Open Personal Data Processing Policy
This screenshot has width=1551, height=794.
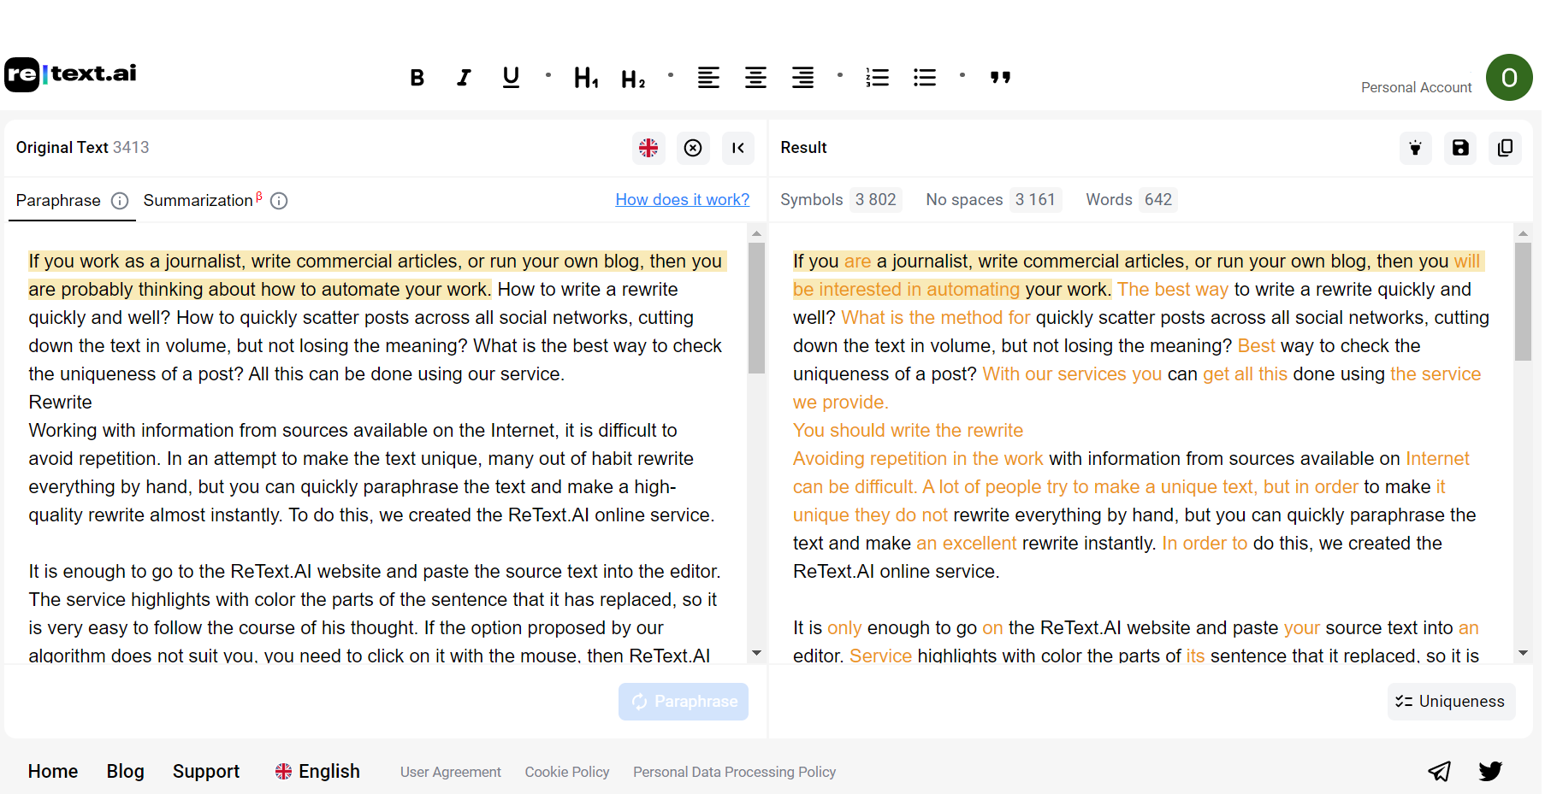734,773
